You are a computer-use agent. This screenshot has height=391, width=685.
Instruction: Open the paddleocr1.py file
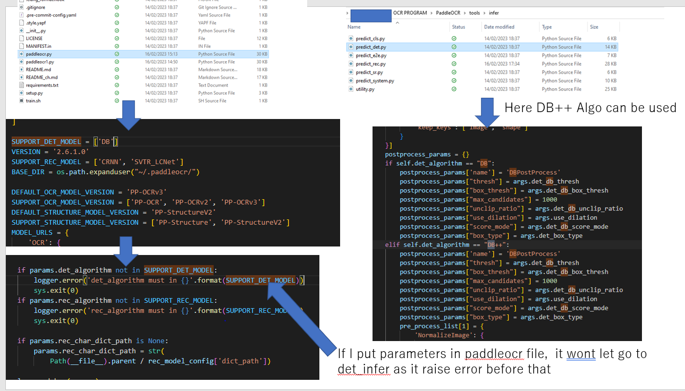click(x=40, y=62)
